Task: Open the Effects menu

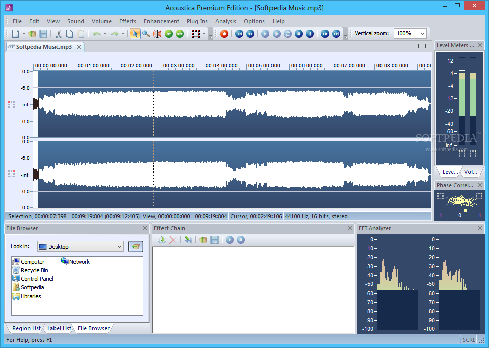Action: [x=128, y=21]
